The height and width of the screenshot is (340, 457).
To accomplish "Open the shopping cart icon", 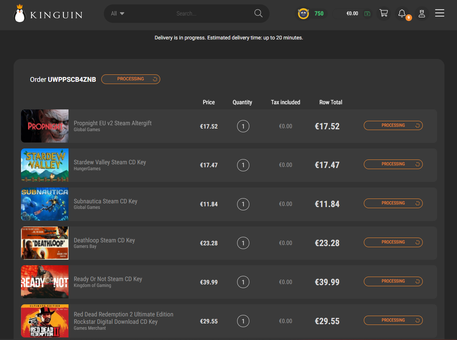I will 384,13.
